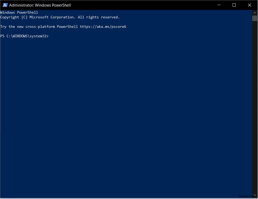Click the scrollbar down arrow
258x199 pixels.
point(255,195)
